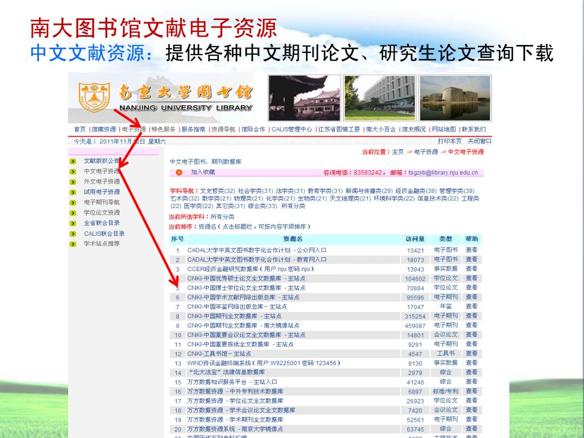The height and width of the screenshot is (438, 584).
Task: Open CNKI-中国期刊全文数据库 南大镜像站点
Action: point(243,325)
